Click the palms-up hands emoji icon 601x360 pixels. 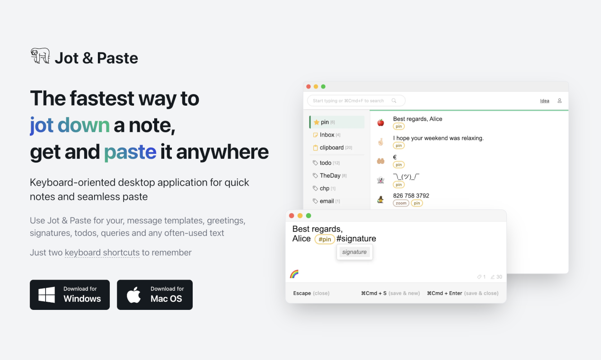[x=380, y=161]
